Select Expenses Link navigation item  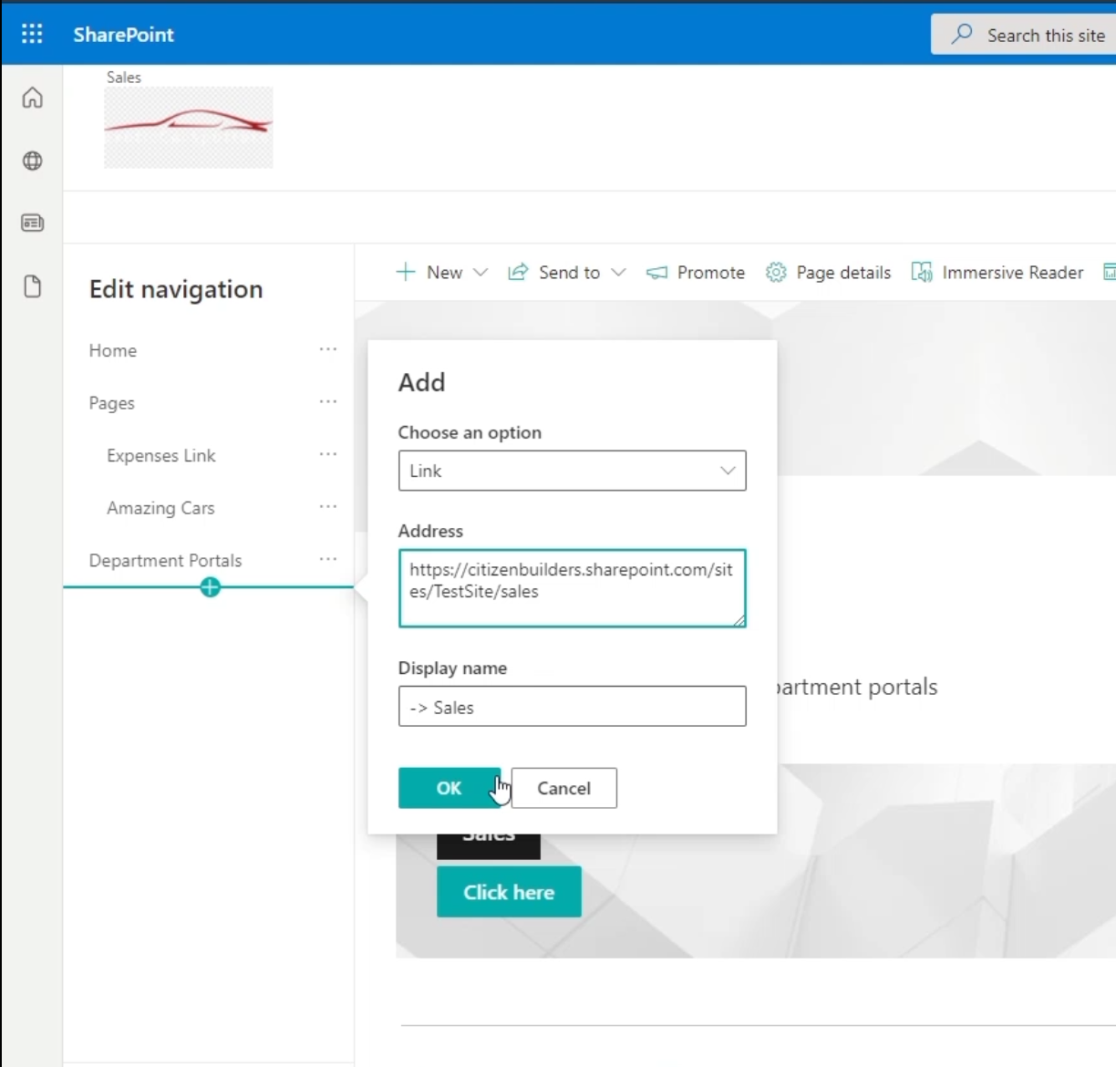(x=161, y=455)
